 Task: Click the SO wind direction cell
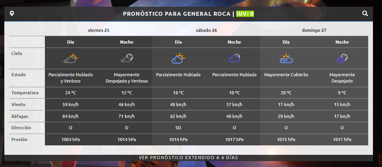(178, 128)
